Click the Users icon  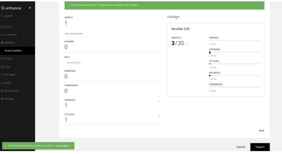click(2, 83)
